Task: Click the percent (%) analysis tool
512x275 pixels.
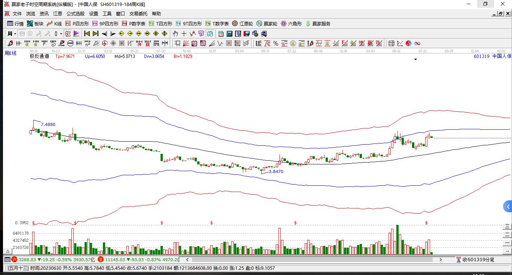Action: (x=276, y=43)
